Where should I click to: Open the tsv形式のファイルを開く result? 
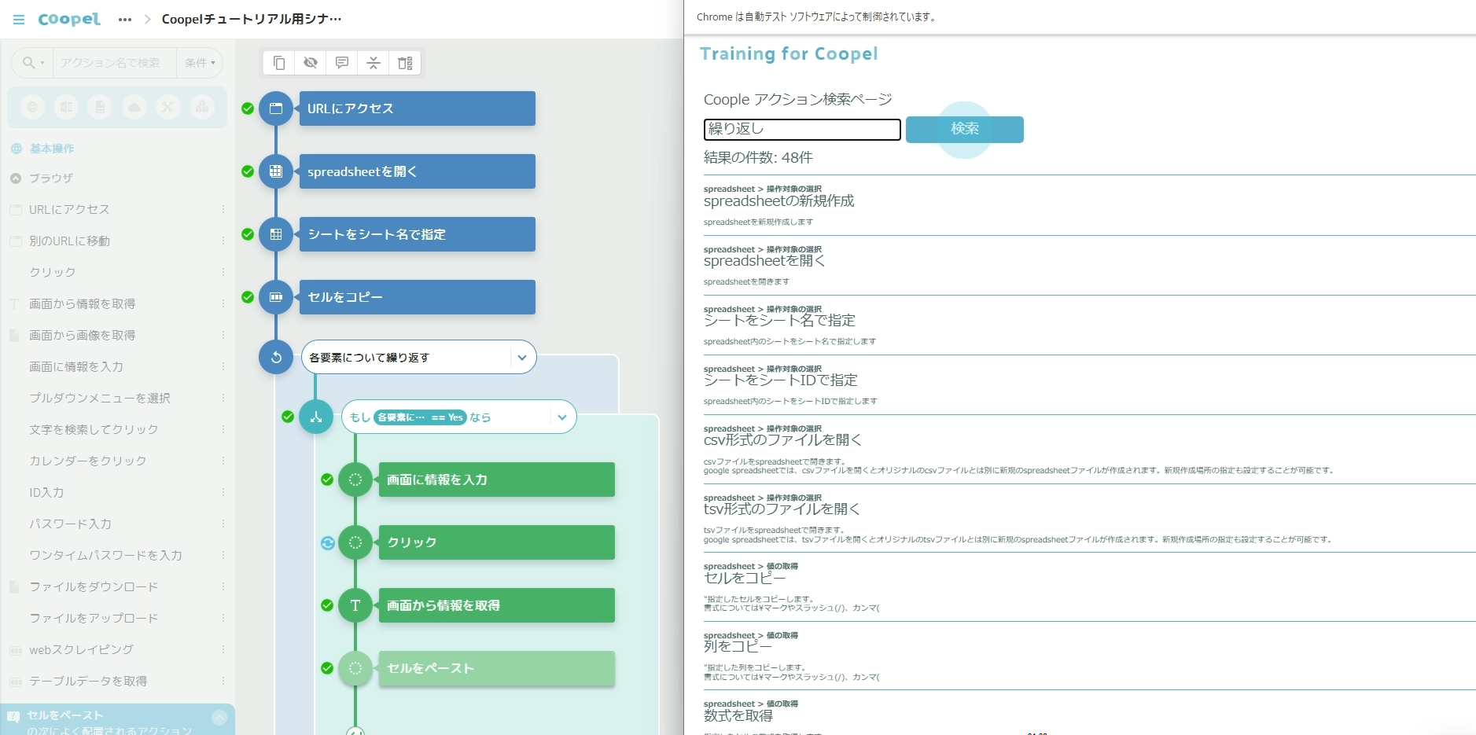tap(782, 509)
